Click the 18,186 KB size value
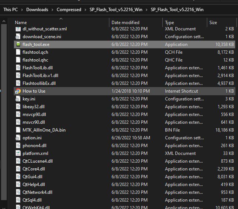The height and width of the screenshot is (209, 238). tap(225, 130)
